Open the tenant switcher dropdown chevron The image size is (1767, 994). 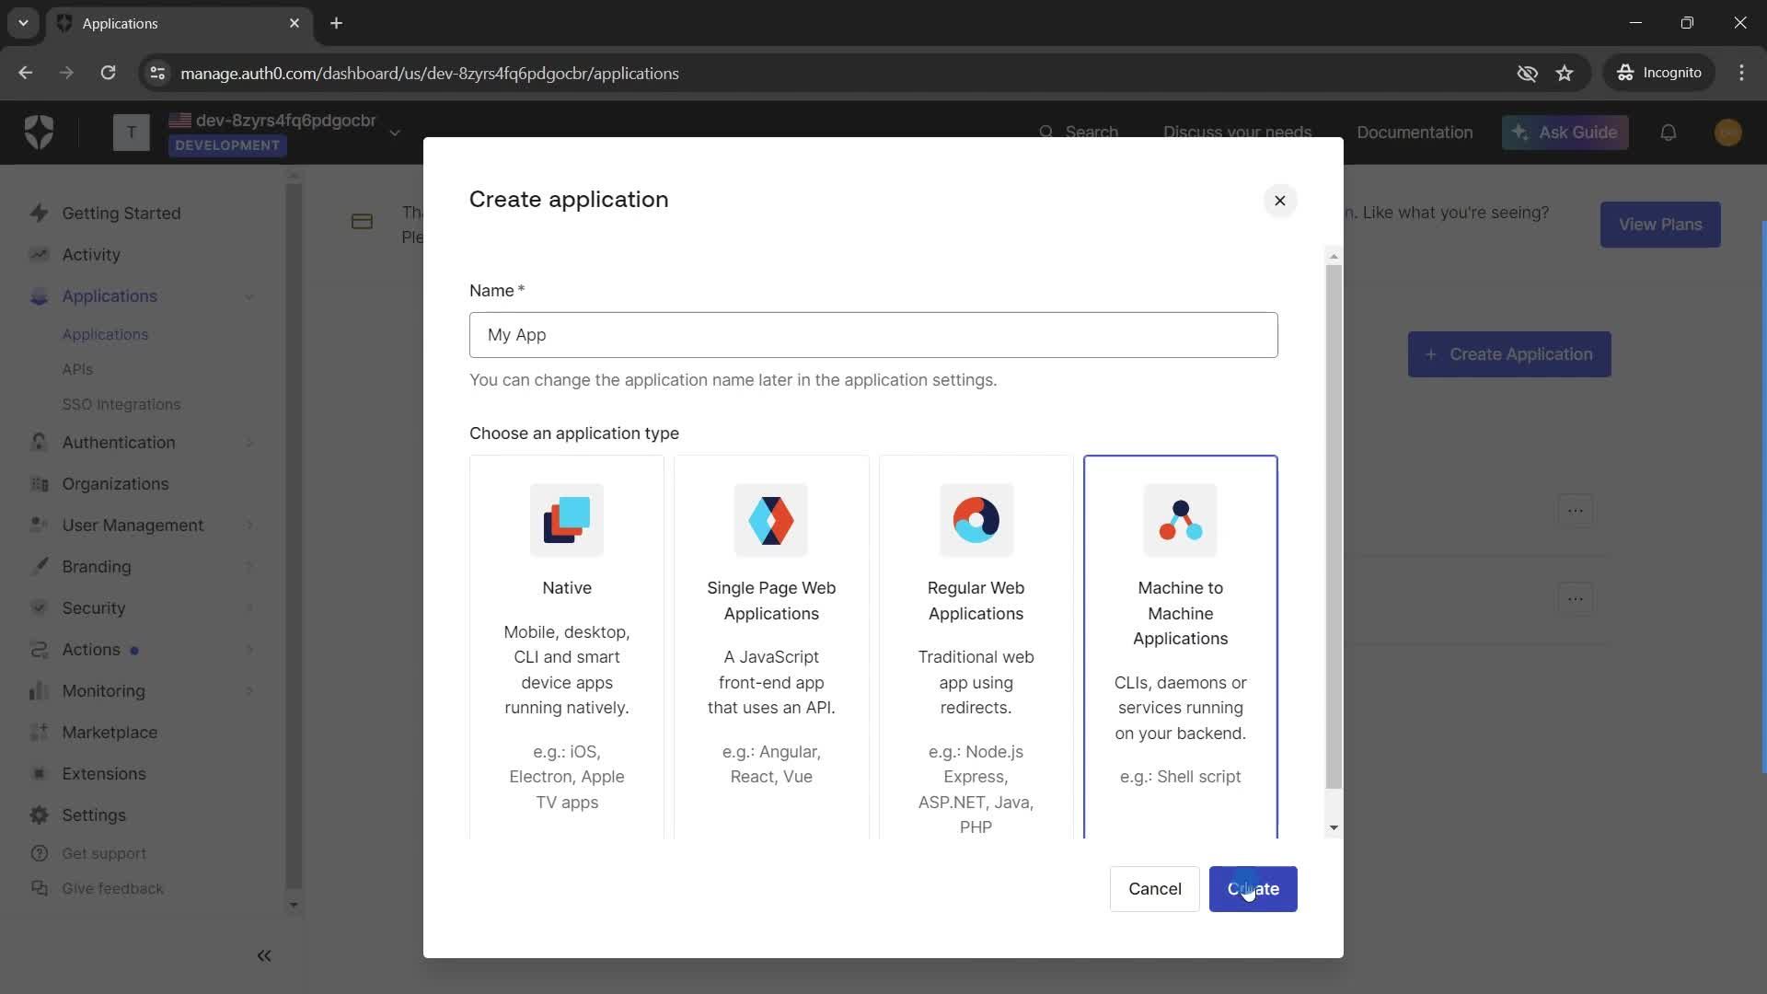coord(395,133)
